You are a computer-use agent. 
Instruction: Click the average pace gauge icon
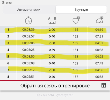100,20
